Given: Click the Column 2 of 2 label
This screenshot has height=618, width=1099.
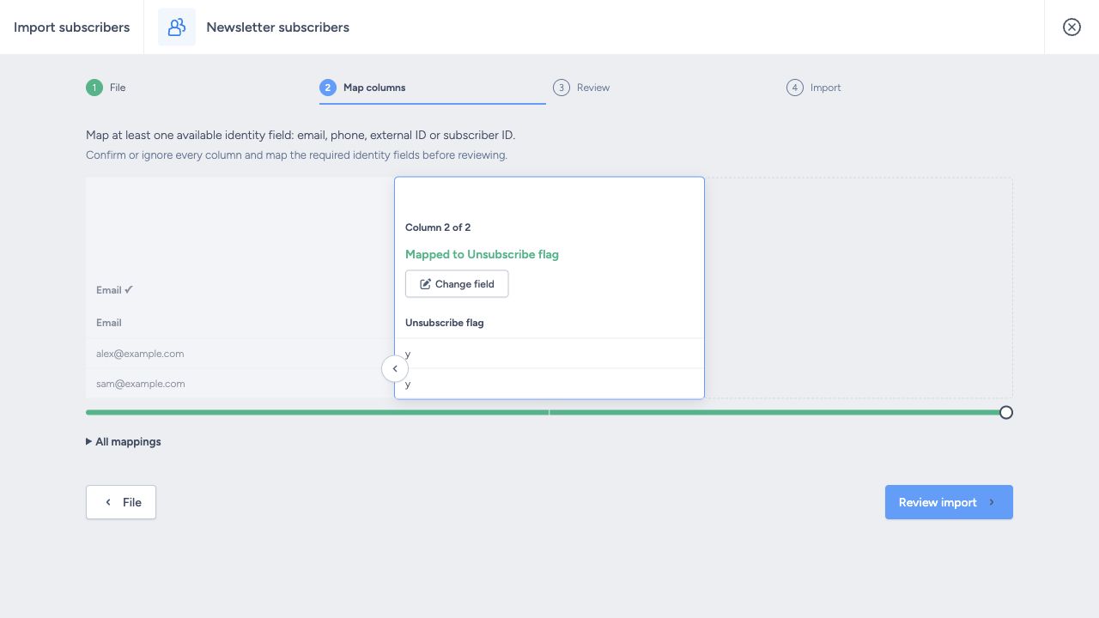Looking at the screenshot, I should (438, 227).
